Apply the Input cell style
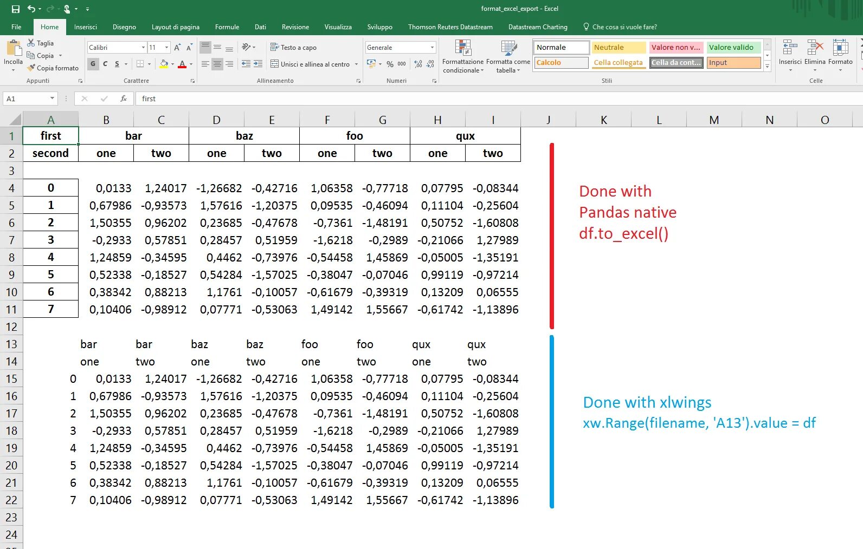The width and height of the screenshot is (863, 549). [x=734, y=63]
